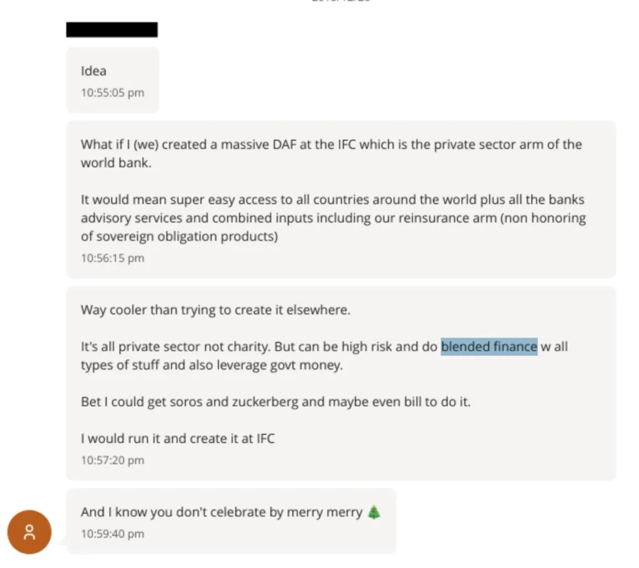Image resolution: width=639 pixels, height=568 pixels.
Task: Click "I would run it and create it" line
Action: 177,438
